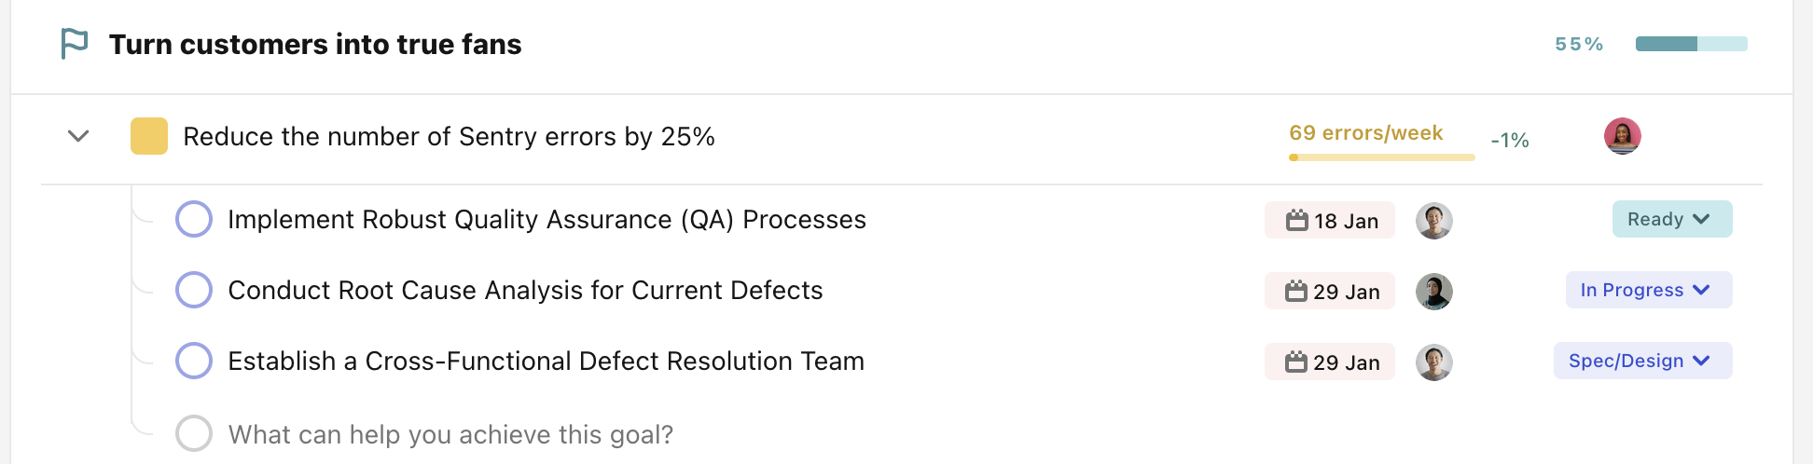Click the 'What can help you achieve' input

tap(450, 434)
